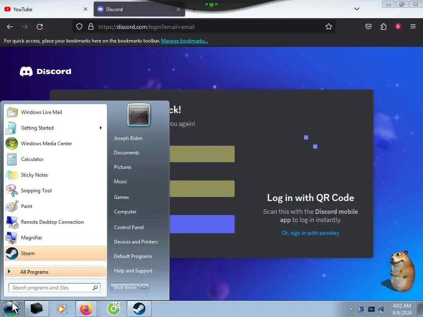
Task: Open Sticky Notes icon
Action: (x=12, y=175)
